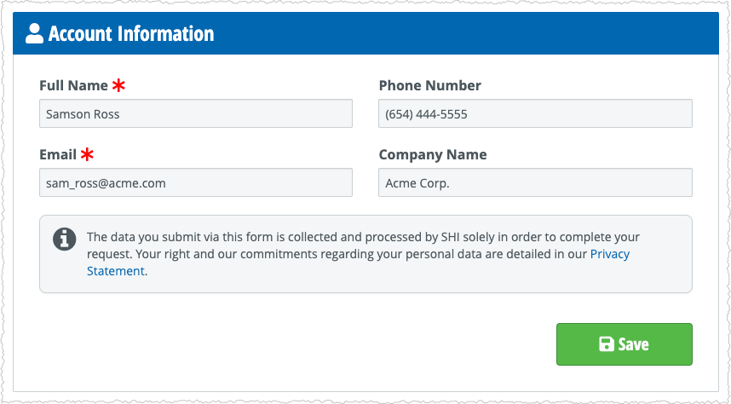This screenshot has width=731, height=404.
Task: Click the Company Name label
Action: (433, 154)
